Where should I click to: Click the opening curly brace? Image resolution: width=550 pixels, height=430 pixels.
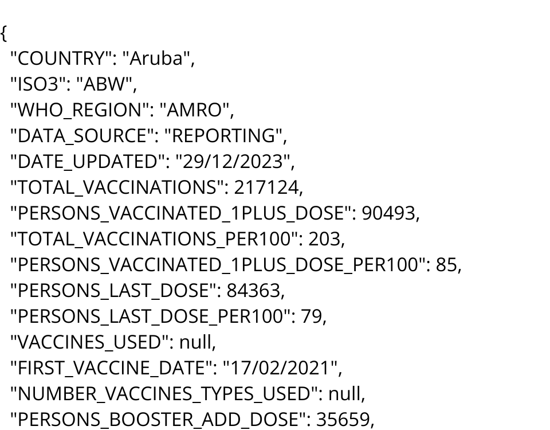(4, 33)
